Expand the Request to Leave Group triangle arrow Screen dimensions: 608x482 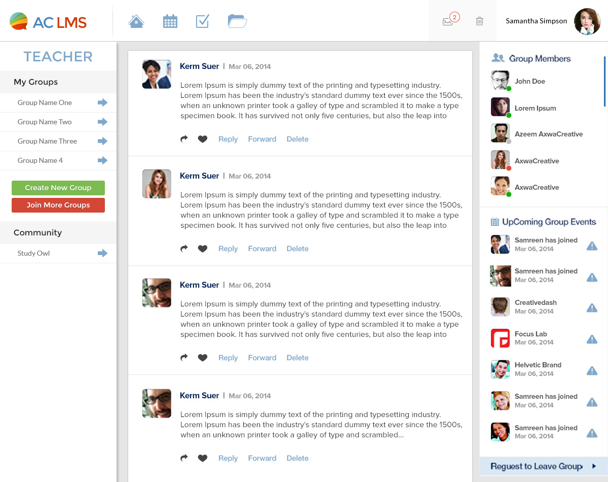[594, 466]
